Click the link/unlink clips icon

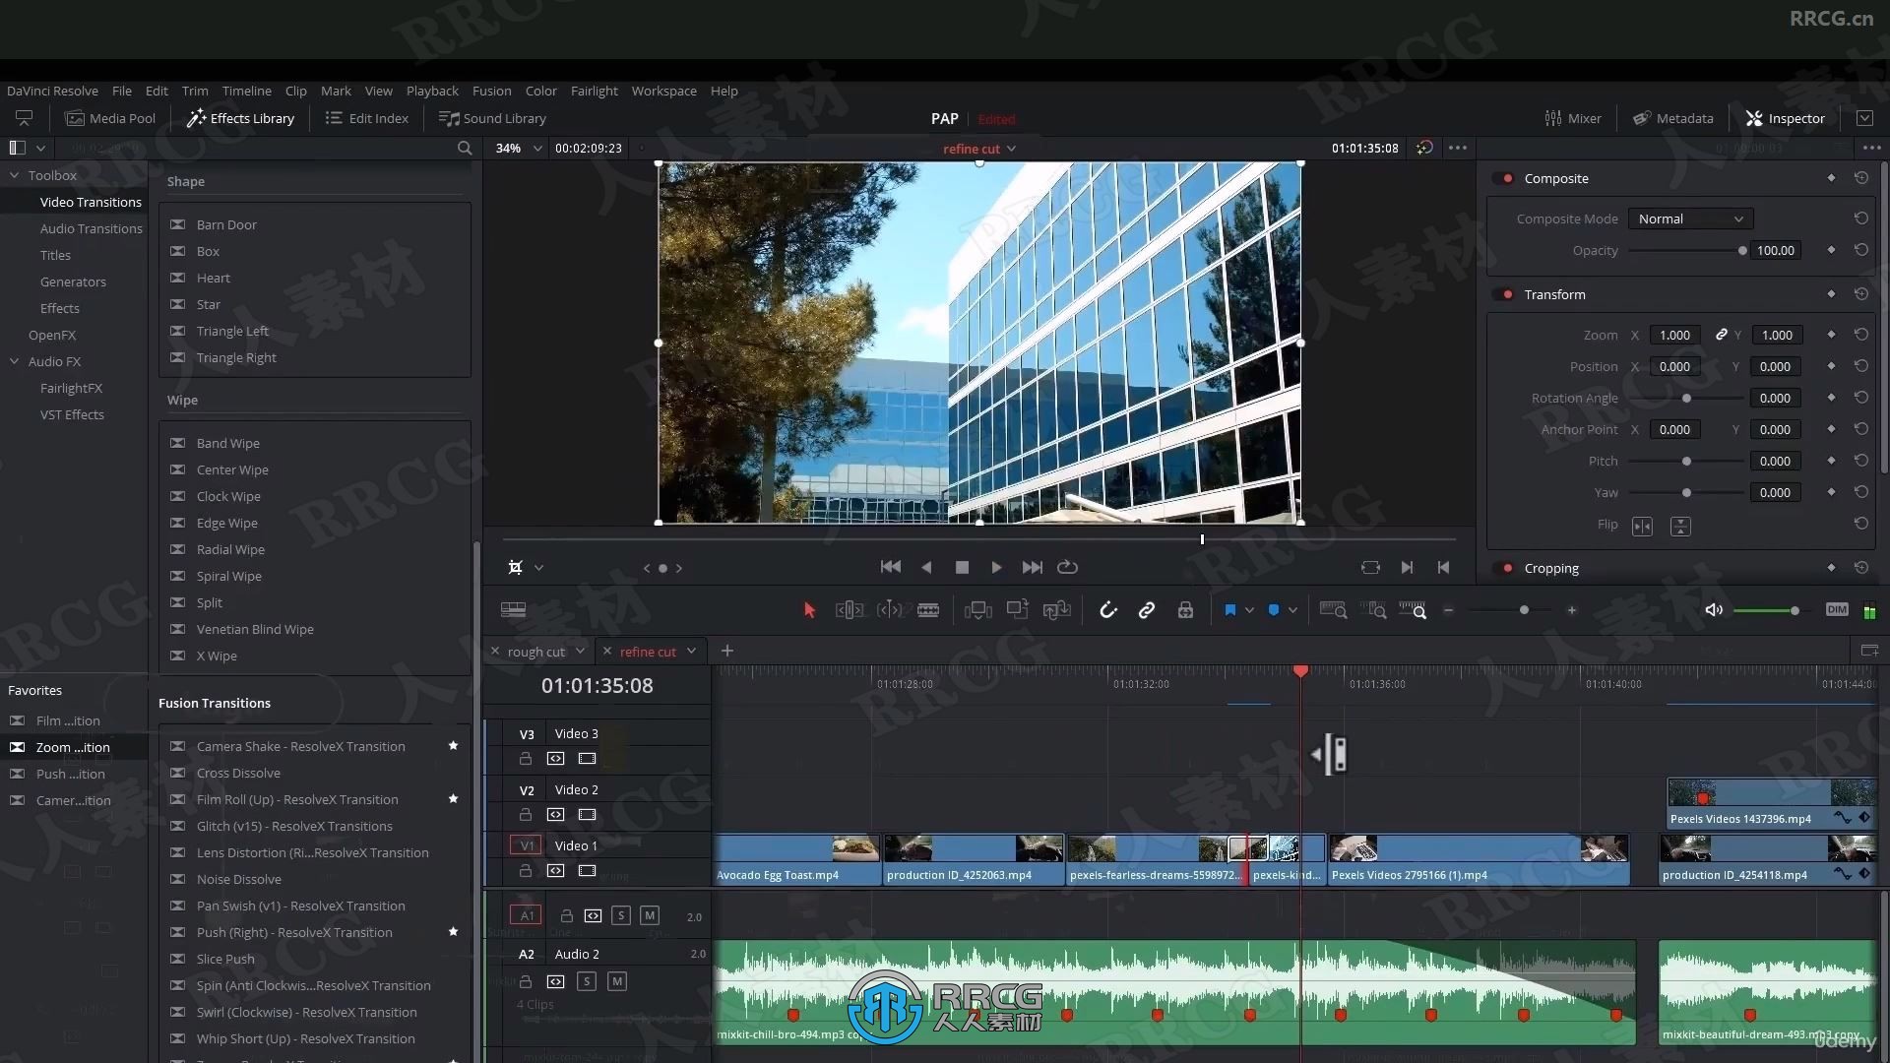(x=1145, y=610)
